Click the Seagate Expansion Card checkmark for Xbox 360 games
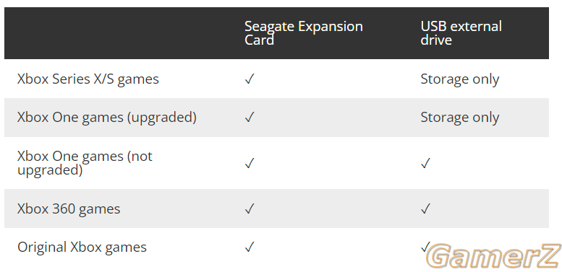 250,209
